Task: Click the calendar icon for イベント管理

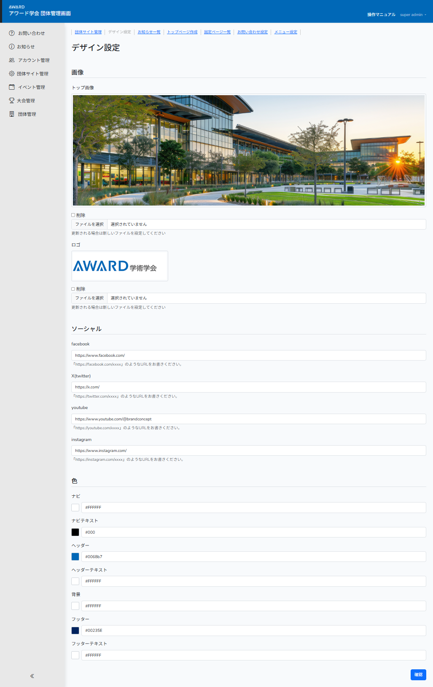Action: click(12, 87)
